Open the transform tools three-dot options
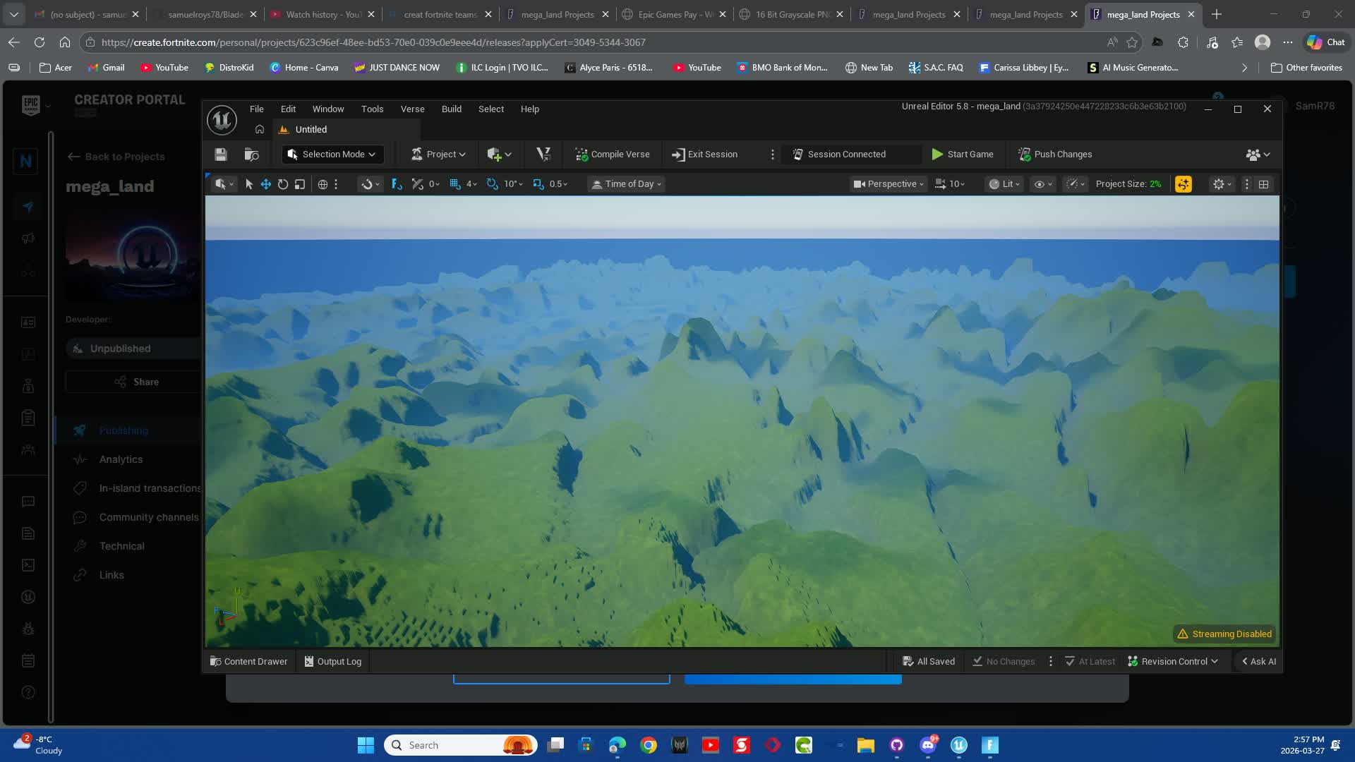 [x=337, y=184]
